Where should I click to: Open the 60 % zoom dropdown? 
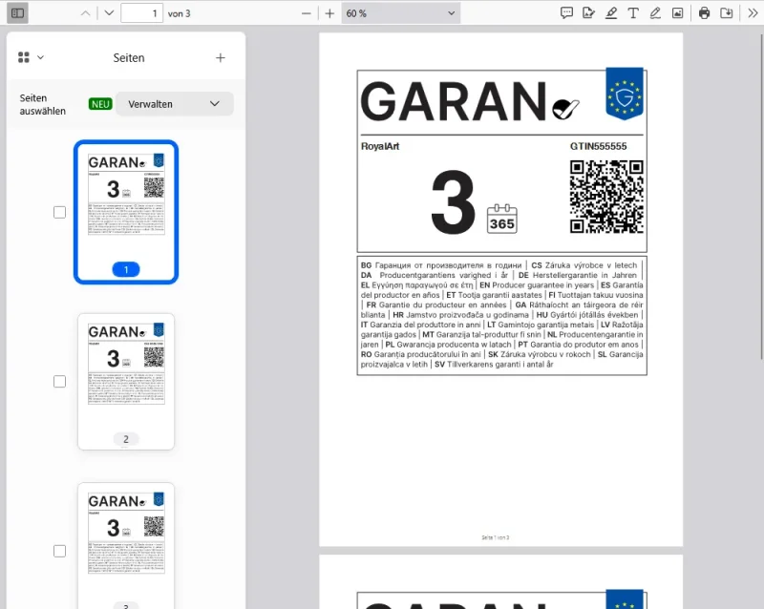(x=400, y=13)
